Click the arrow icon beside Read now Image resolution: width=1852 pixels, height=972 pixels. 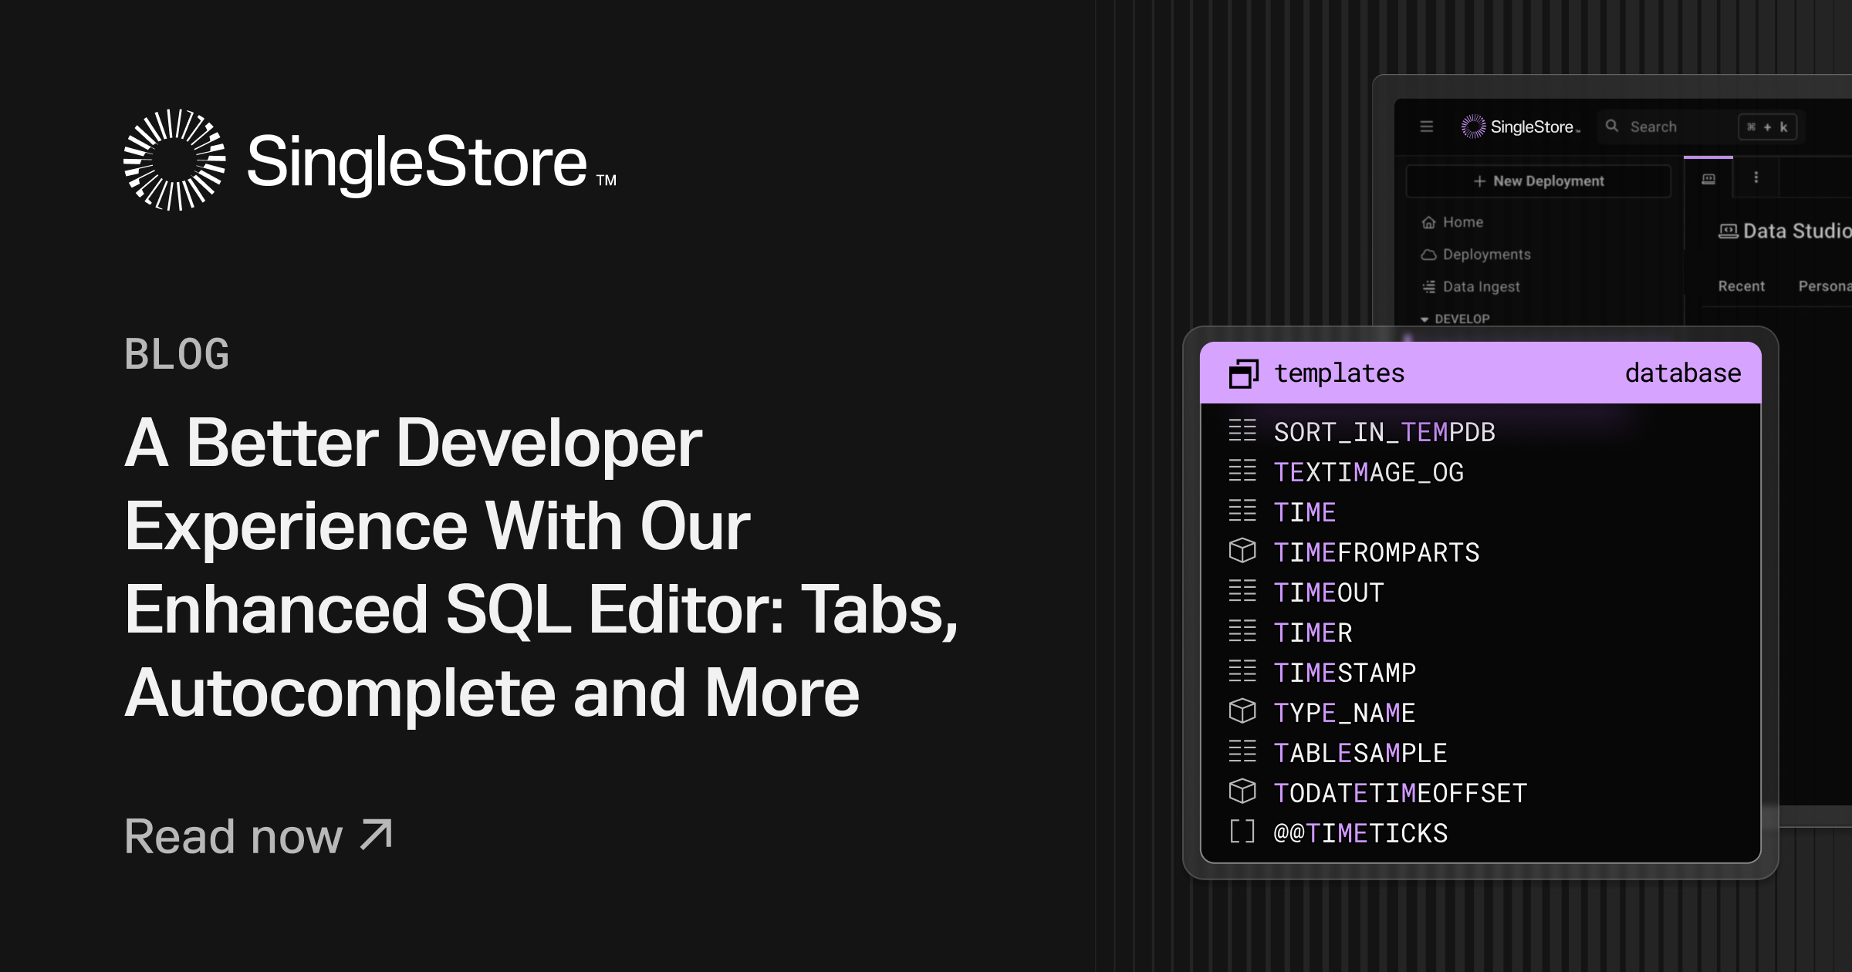click(377, 835)
